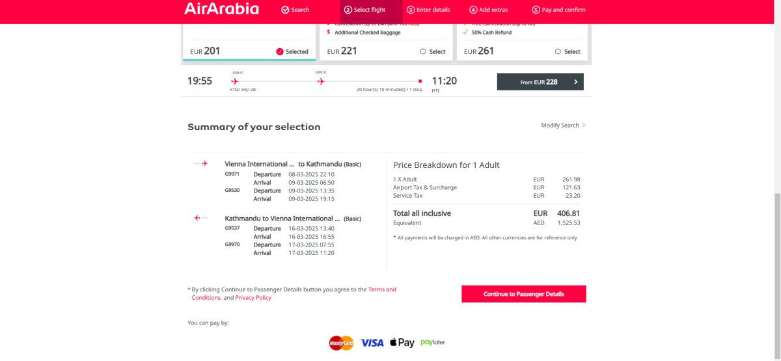Click the Selected radio for EUR 201 fare
This screenshot has width=781, height=361.
280,51
